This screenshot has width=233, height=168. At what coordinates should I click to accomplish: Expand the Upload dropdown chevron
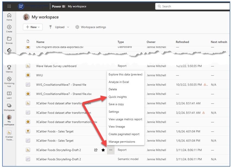68,27
